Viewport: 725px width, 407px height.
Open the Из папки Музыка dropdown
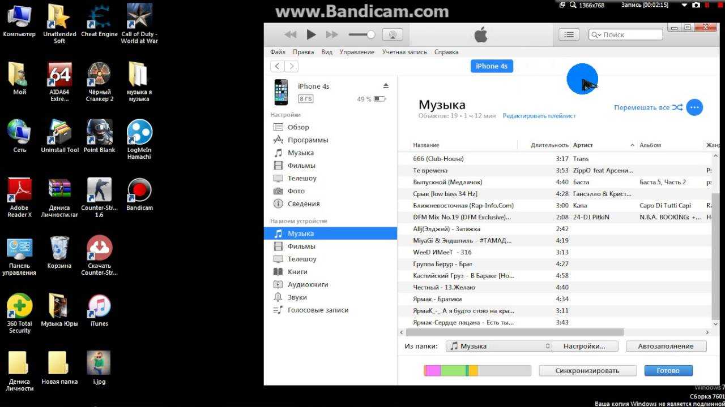point(498,346)
